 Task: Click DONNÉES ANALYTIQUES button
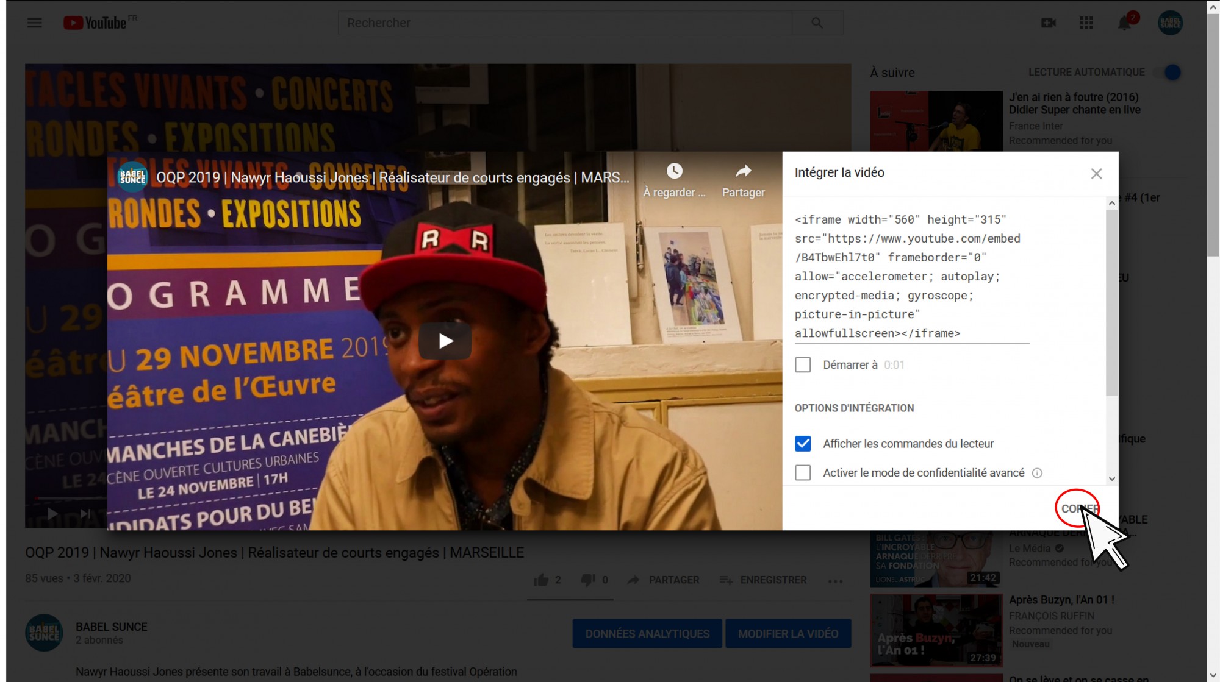click(647, 634)
